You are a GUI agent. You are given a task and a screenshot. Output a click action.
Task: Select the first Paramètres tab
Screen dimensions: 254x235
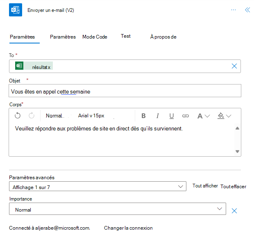point(23,37)
